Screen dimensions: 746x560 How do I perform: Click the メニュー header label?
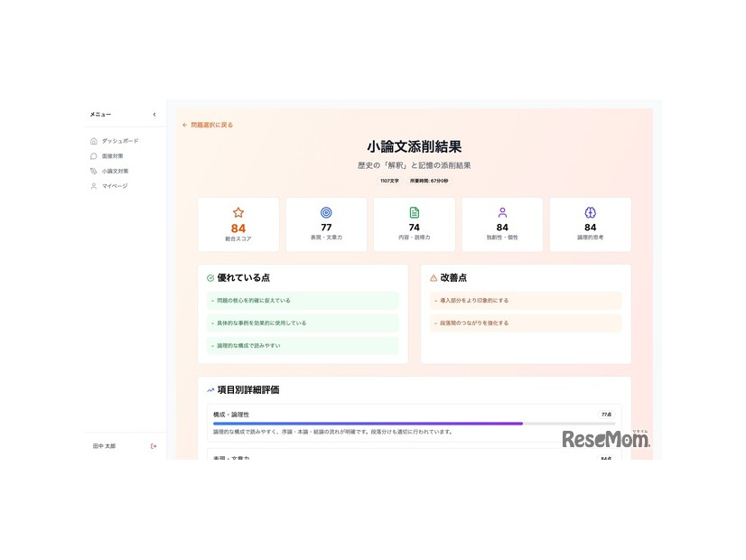click(x=100, y=114)
